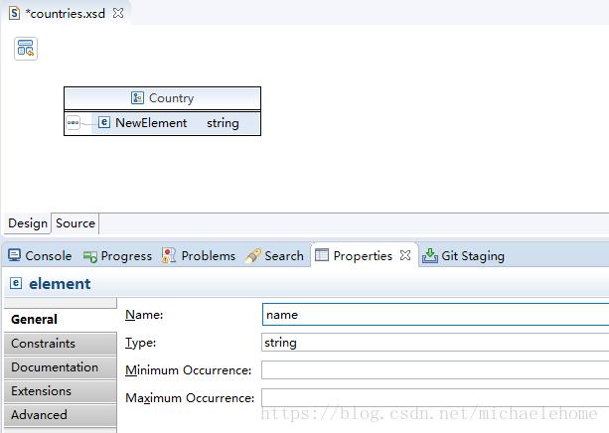Open the Progress view tab

(x=117, y=256)
